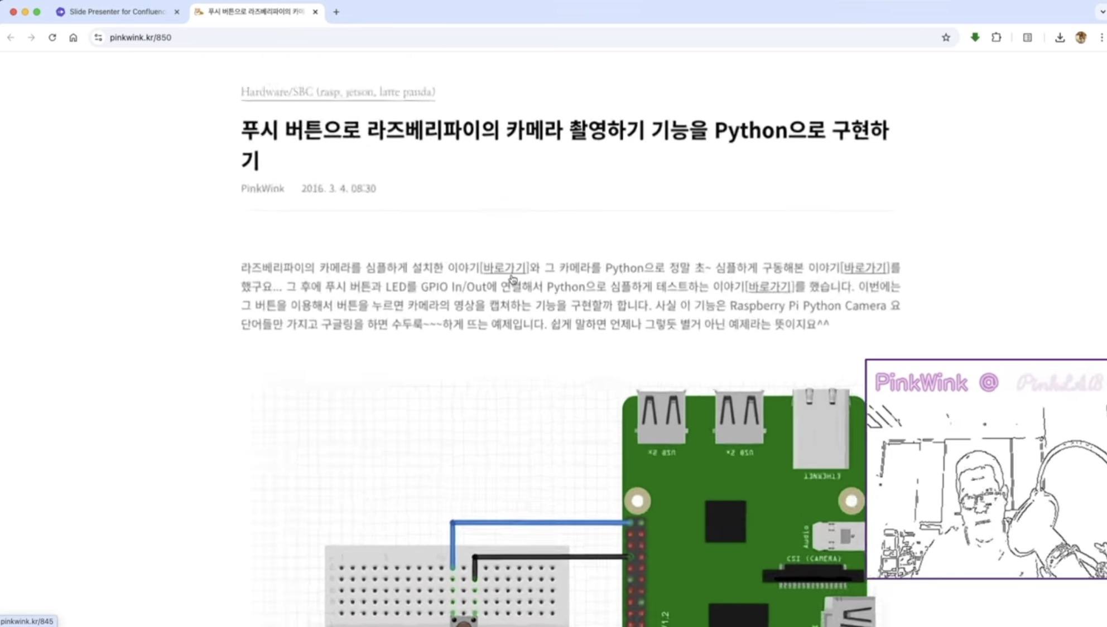Reload the current page
This screenshot has height=627, width=1107.
click(52, 37)
